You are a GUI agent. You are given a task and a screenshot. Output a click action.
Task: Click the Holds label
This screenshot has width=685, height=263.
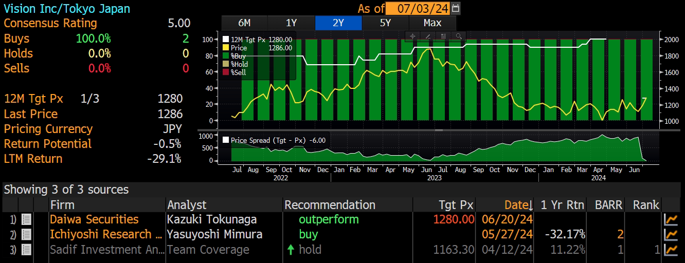18,53
